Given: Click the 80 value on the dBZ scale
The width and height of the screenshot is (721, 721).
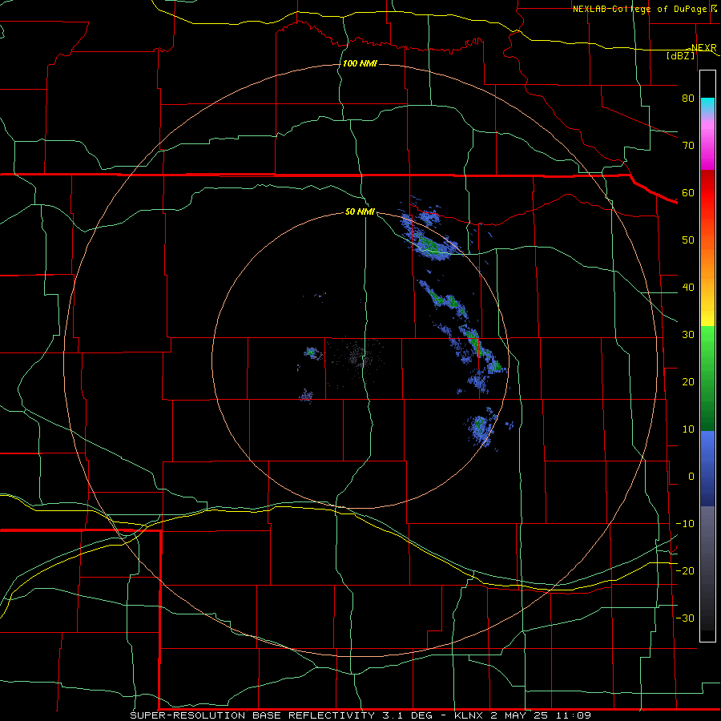Looking at the screenshot, I should [688, 99].
